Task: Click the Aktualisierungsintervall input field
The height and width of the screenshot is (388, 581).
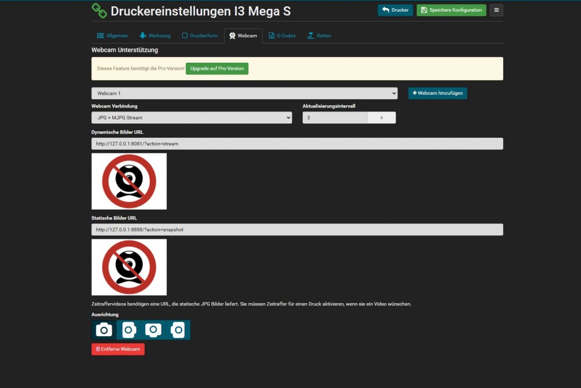Action: point(335,117)
